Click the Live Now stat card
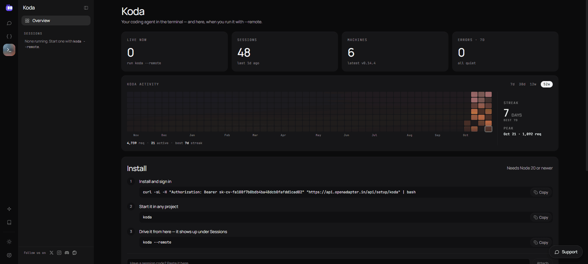The width and height of the screenshot is (588, 264). tap(175, 52)
